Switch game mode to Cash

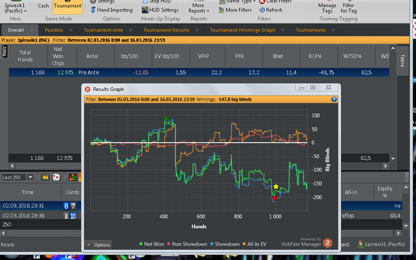pos(43,5)
